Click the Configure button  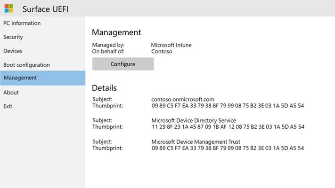pos(123,64)
